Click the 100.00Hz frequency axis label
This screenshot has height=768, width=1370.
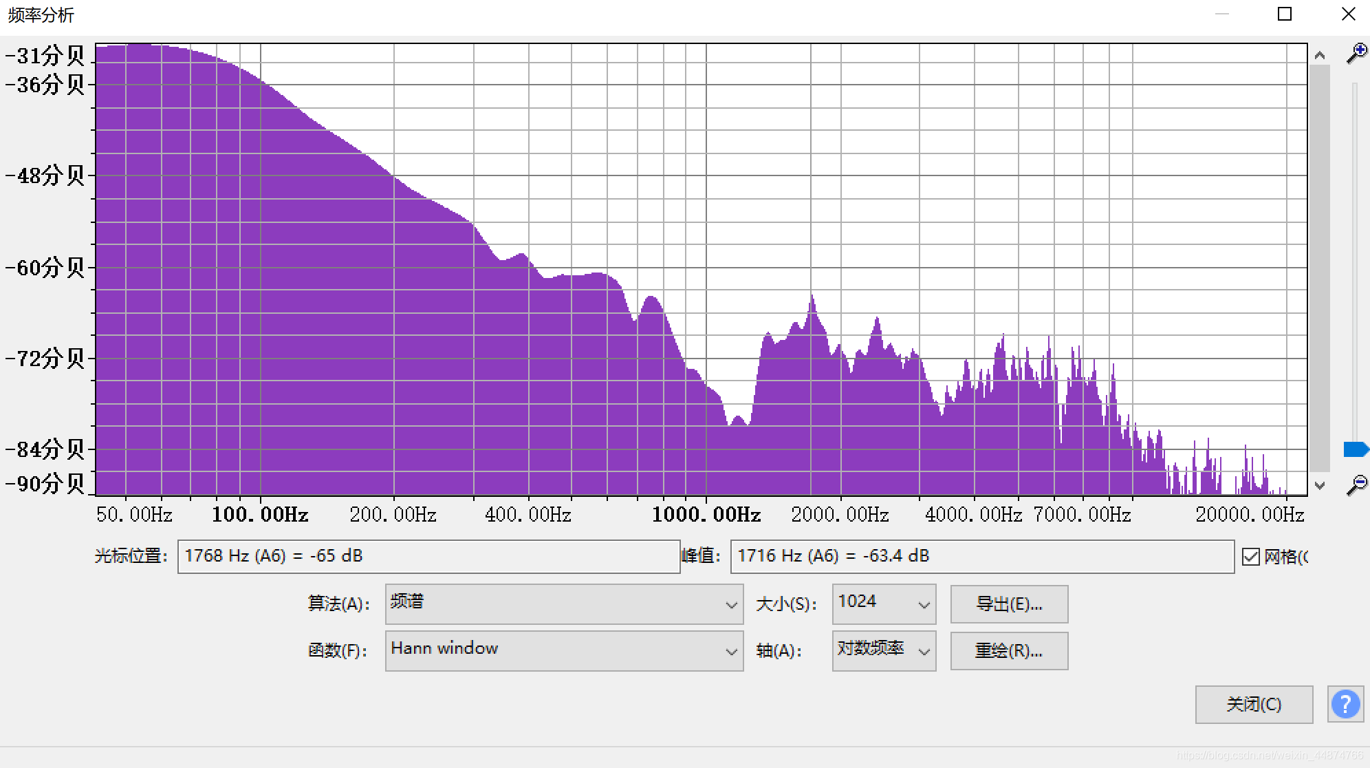(x=260, y=515)
